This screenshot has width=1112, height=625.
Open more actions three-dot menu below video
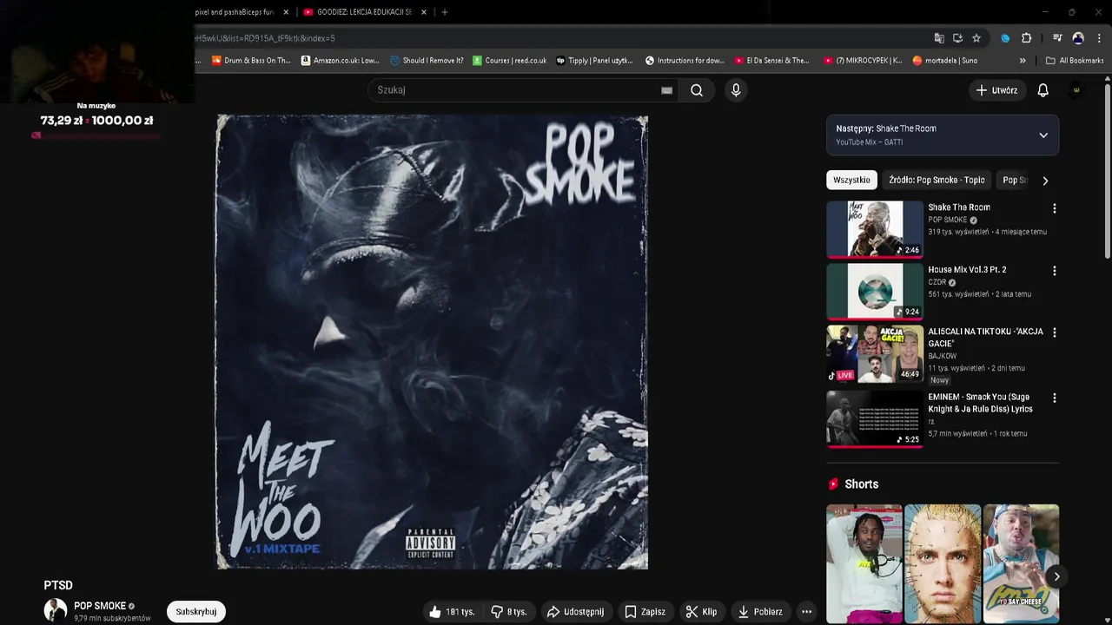coord(806,612)
